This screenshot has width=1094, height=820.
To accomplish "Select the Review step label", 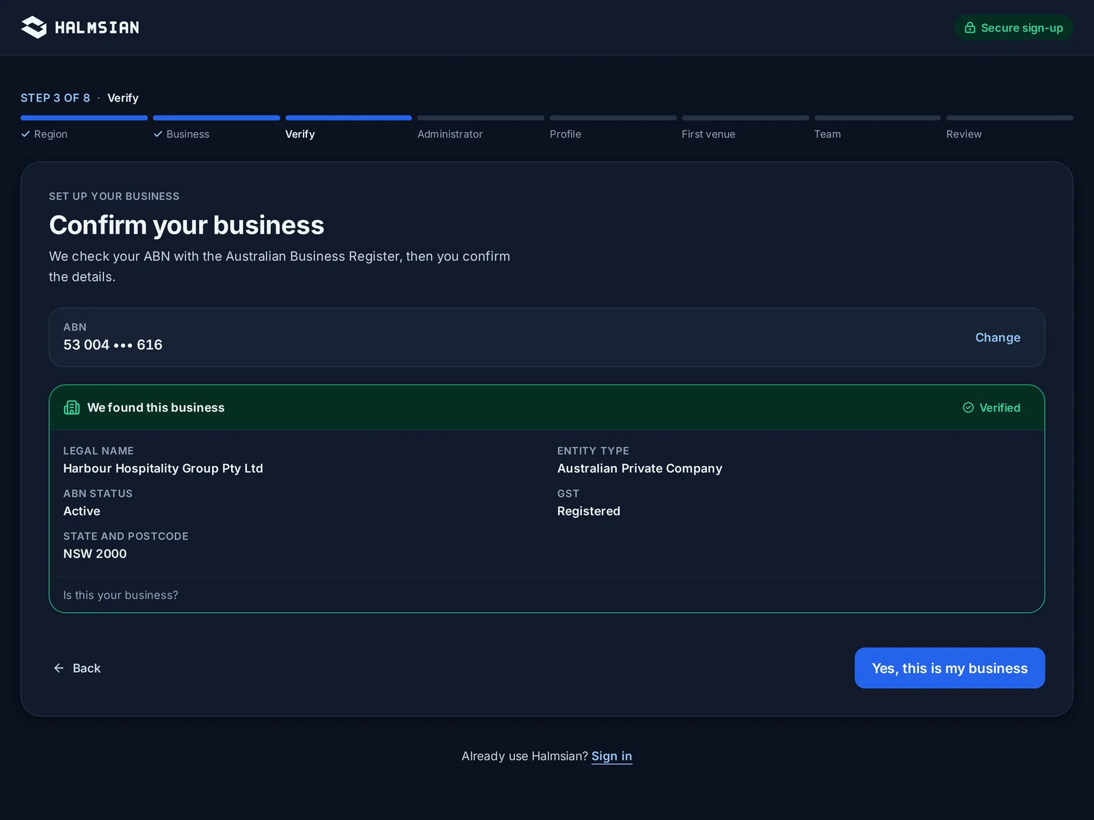I will tap(963, 134).
